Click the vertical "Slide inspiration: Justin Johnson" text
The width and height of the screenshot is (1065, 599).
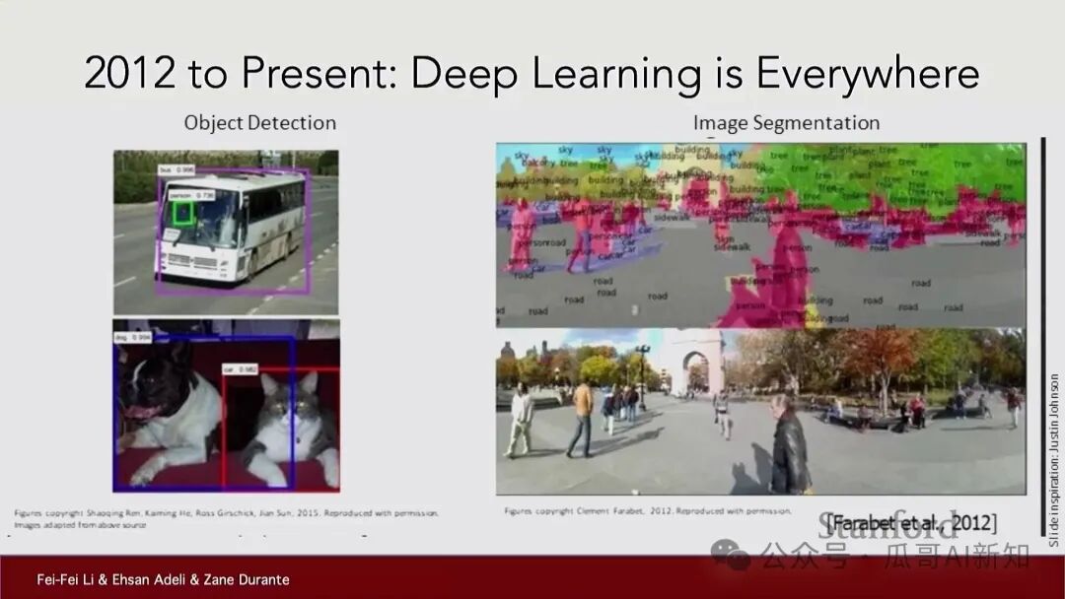click(x=1053, y=460)
